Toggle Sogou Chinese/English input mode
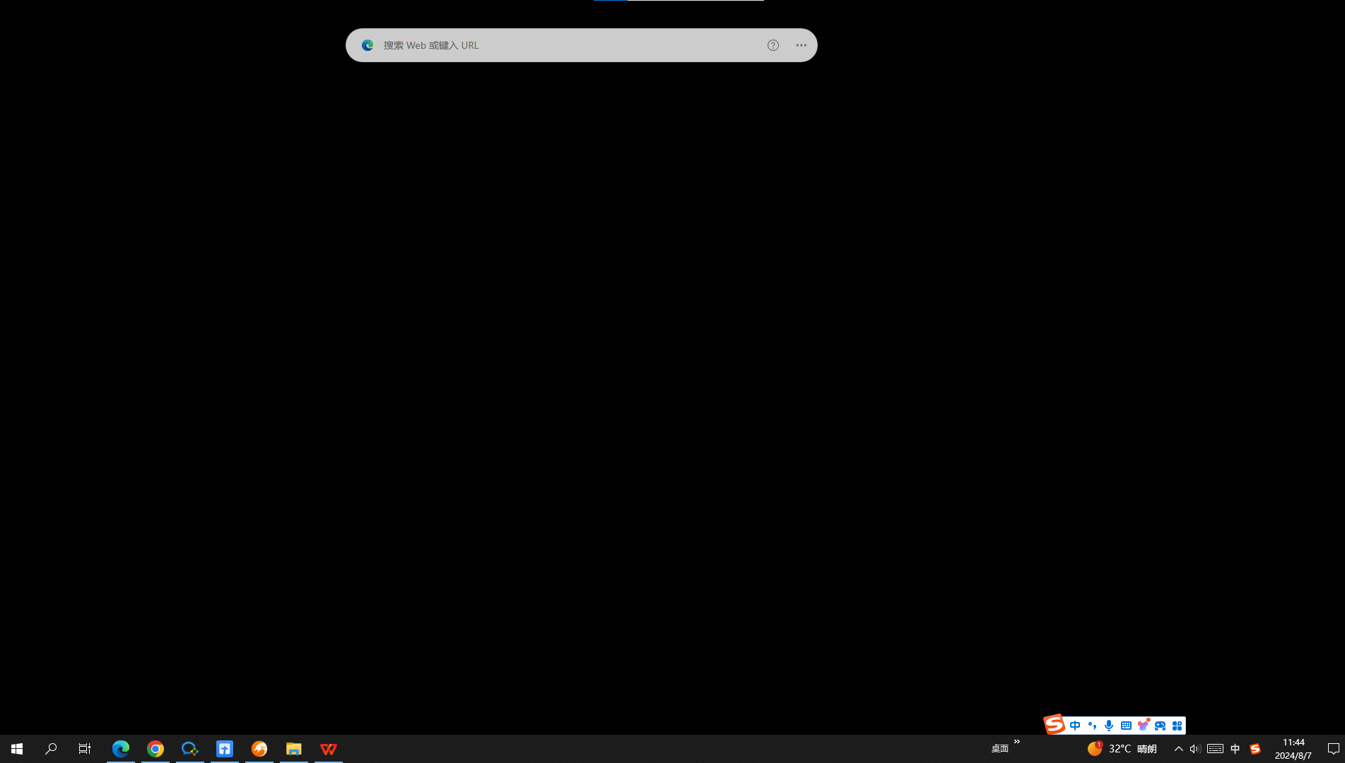The height and width of the screenshot is (763, 1345). point(1075,726)
